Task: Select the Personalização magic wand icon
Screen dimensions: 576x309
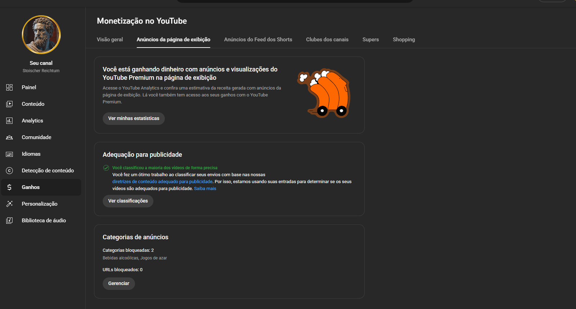Action: tap(9, 204)
